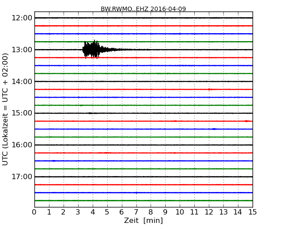Click the black blip on the 15:00 trace
287x230 pixels.
tap(91, 113)
